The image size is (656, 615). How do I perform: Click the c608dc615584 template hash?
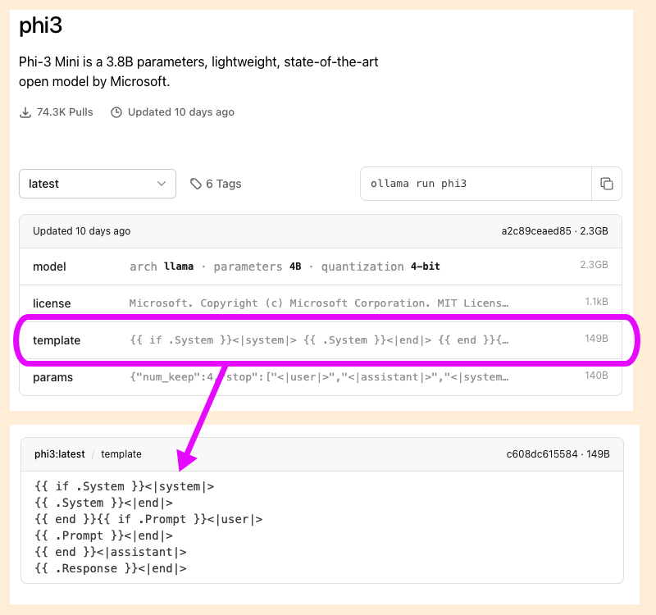click(541, 453)
